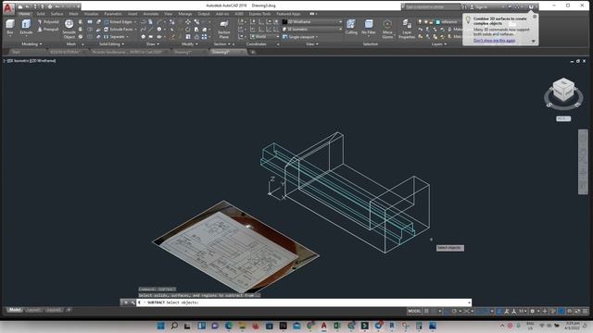
Task: Open the Express Tools ribbon tab
Action: (259, 14)
